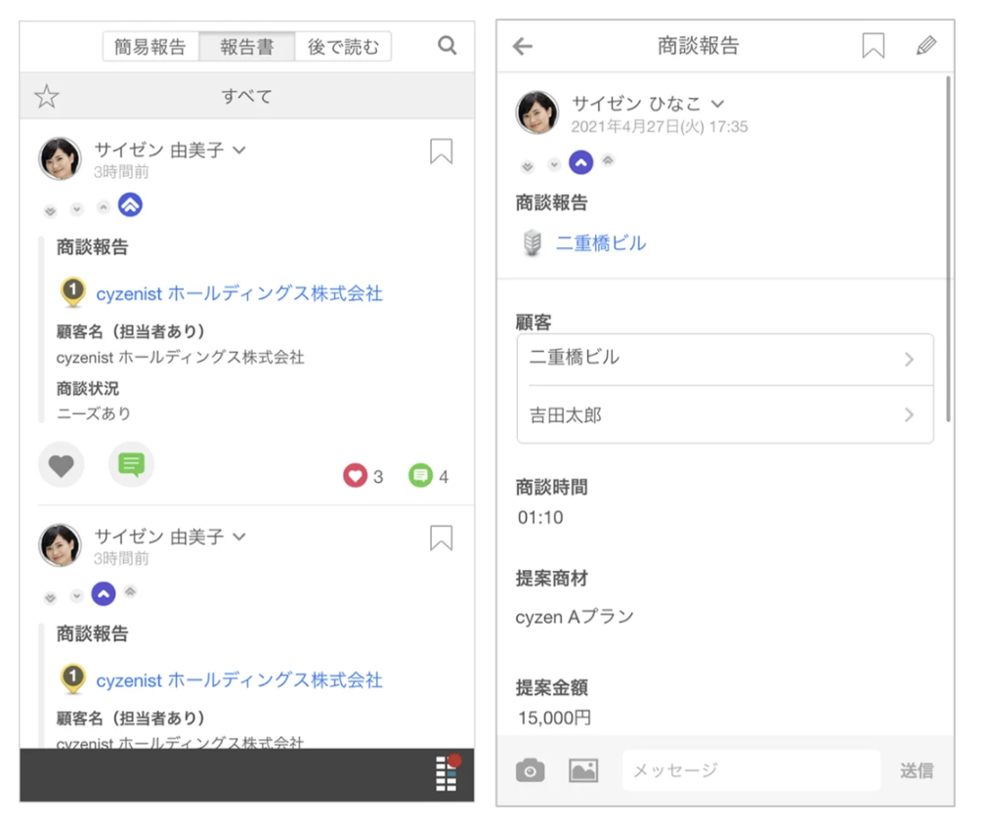This screenshot has width=983, height=823.
Task: Select double-up priority on second report
Action: click(x=130, y=591)
